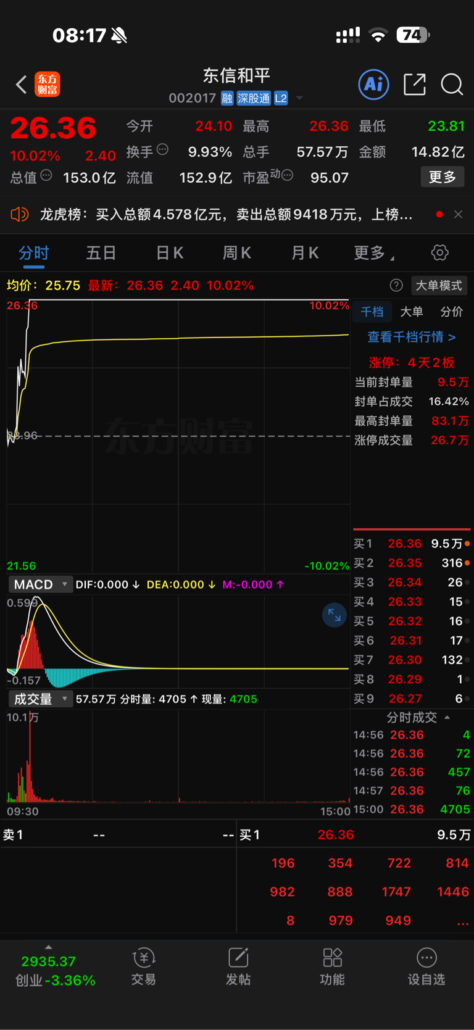Screen dimensions: 474x1030
Task: Tap the 融 margin badge
Action: tap(227, 98)
